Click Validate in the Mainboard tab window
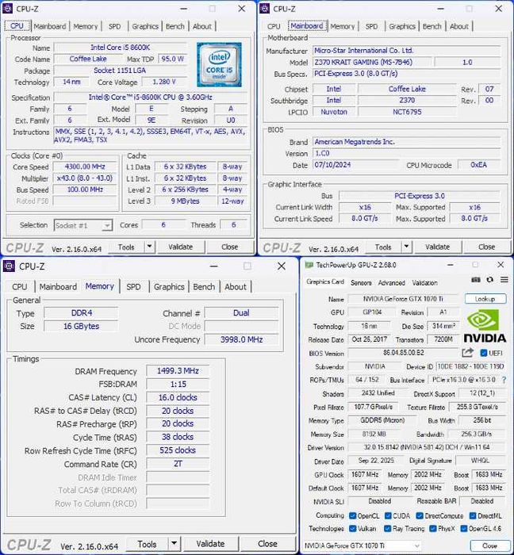 coord(438,247)
